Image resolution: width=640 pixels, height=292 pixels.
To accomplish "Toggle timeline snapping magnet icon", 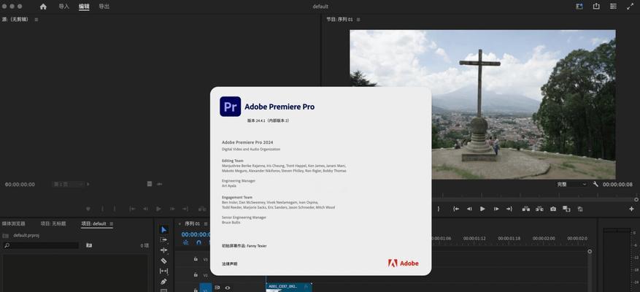I will point(198,242).
